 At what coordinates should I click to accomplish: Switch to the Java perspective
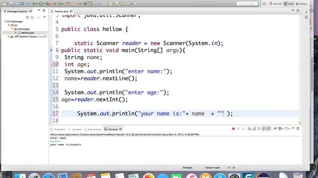tap(289, 3)
